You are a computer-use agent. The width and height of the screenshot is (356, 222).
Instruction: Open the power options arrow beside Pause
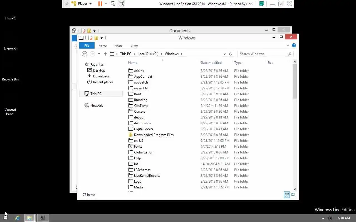106,4
